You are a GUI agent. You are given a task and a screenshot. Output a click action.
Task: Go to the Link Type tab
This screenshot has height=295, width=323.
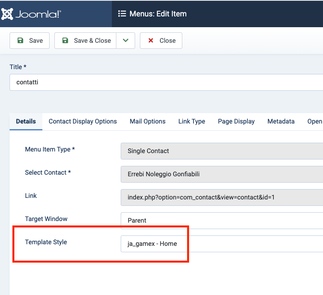[191, 121]
